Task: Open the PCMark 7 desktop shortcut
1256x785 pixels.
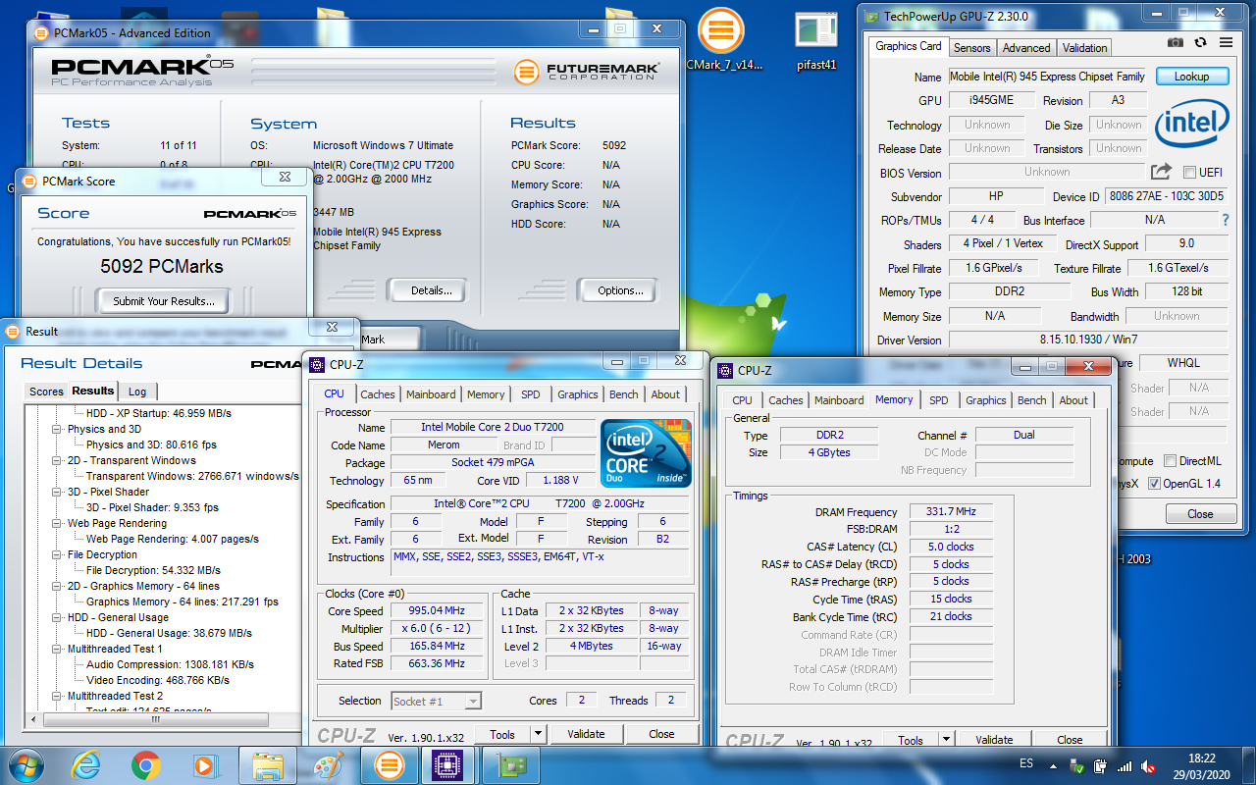Action: coord(721,40)
